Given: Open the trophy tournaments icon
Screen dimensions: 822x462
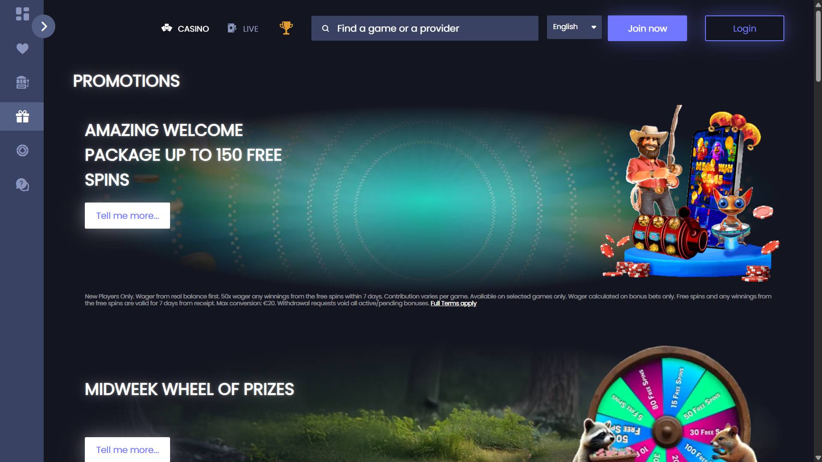Looking at the screenshot, I should point(286,28).
